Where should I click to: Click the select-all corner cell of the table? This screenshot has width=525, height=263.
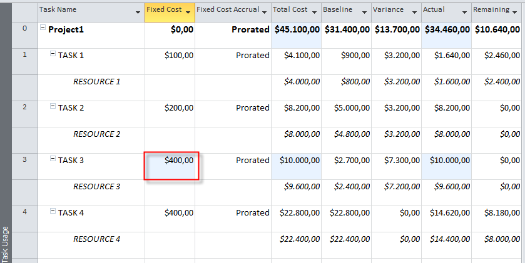pos(24,11)
